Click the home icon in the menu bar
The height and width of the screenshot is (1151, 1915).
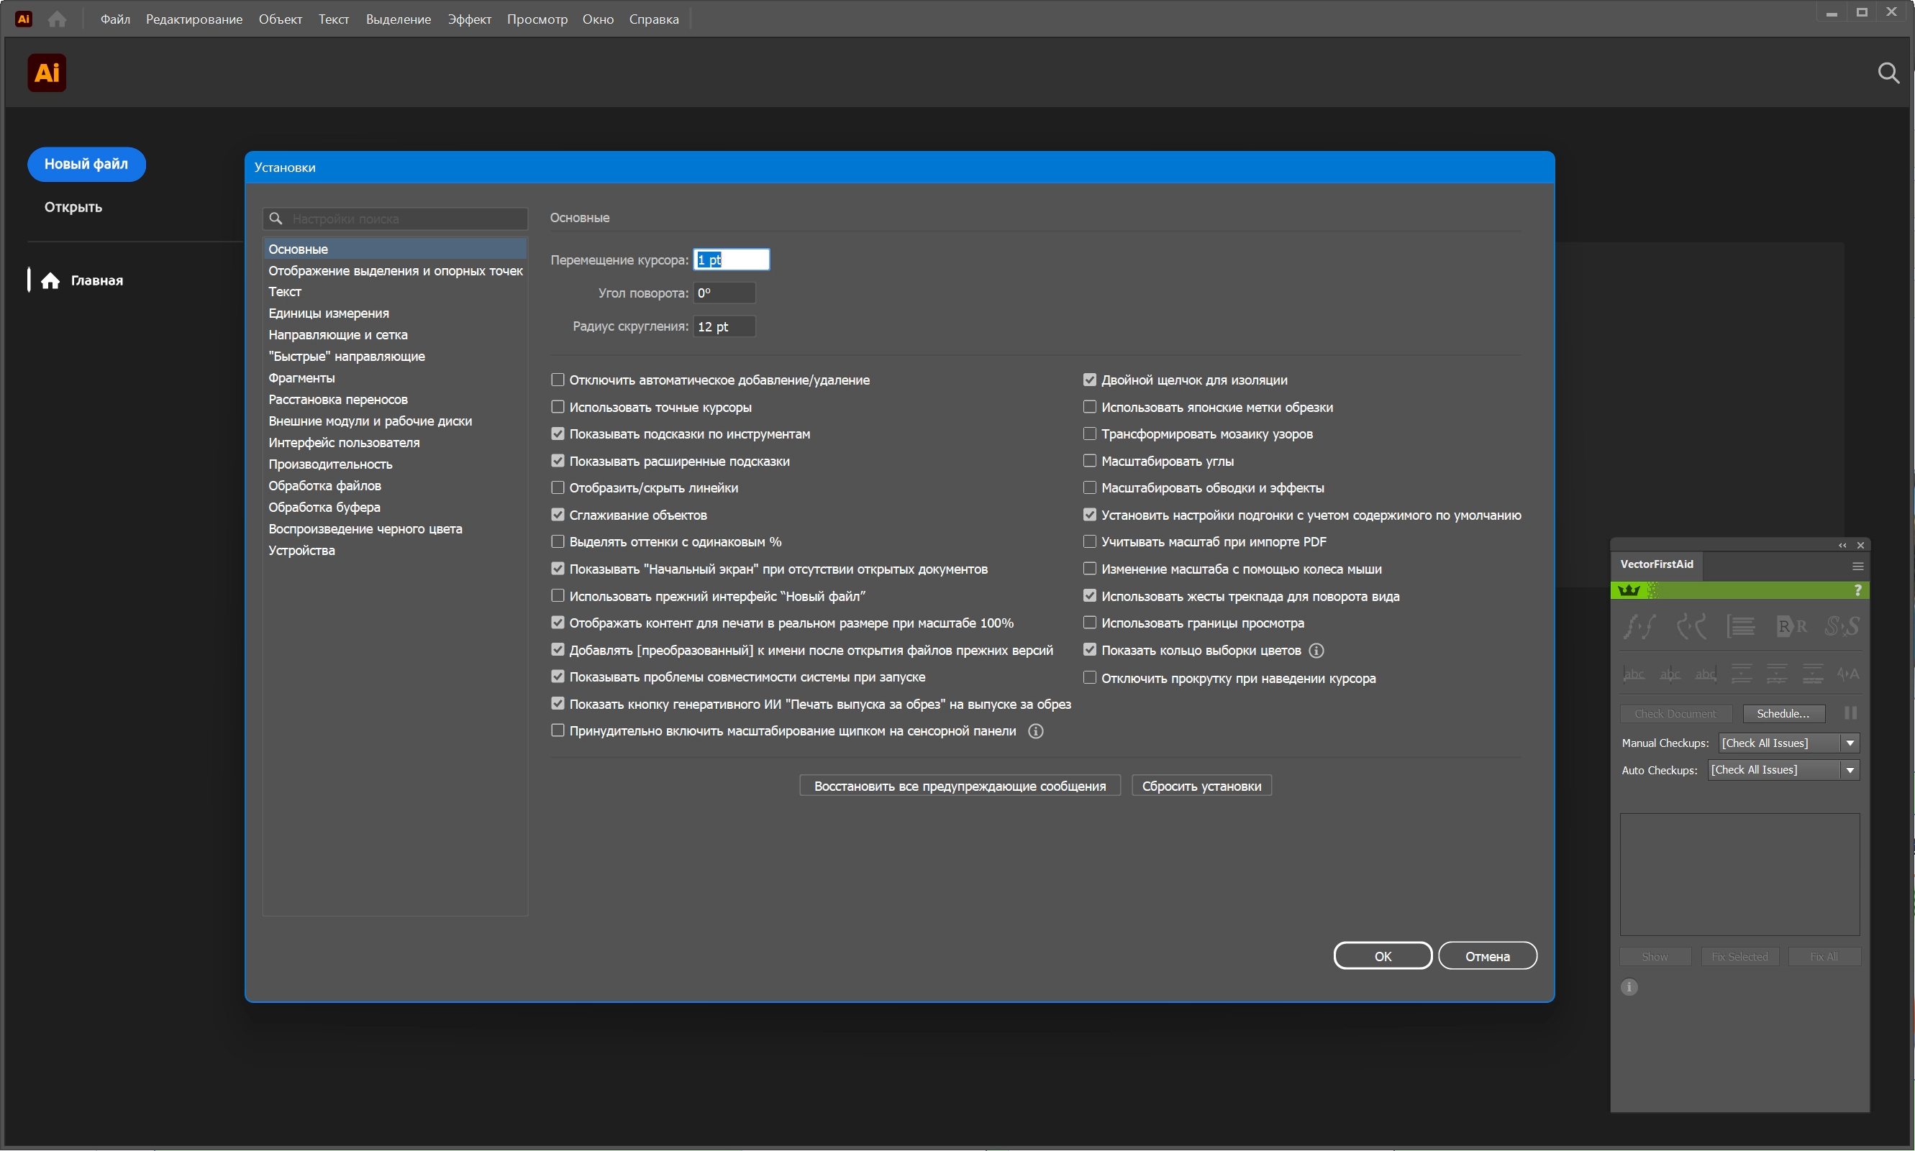pos(58,19)
